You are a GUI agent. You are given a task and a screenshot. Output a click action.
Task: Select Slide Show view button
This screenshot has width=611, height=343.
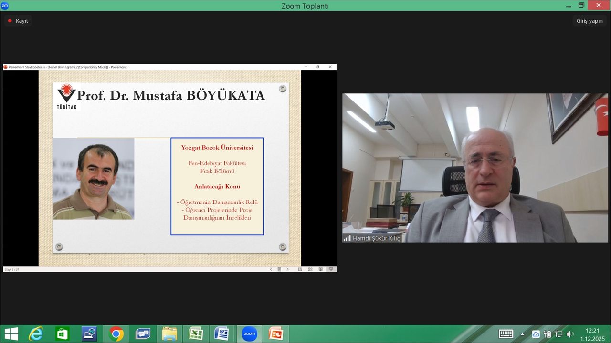coord(331,269)
